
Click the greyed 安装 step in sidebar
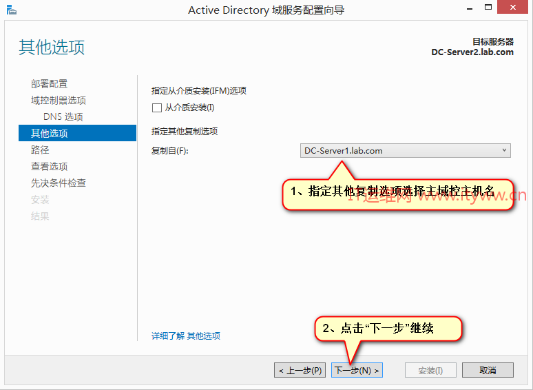tap(40, 200)
